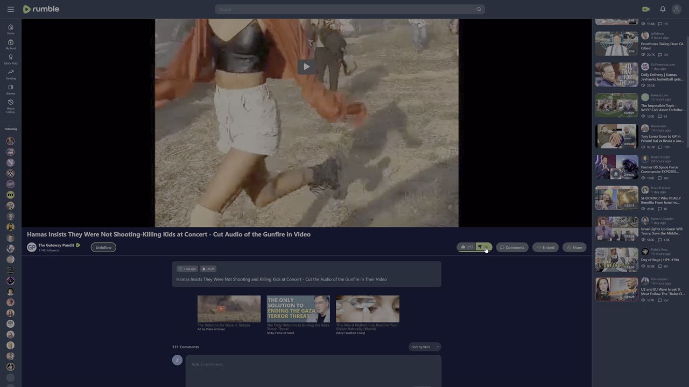Open the notifications bell
689x387 pixels.
[663, 9]
